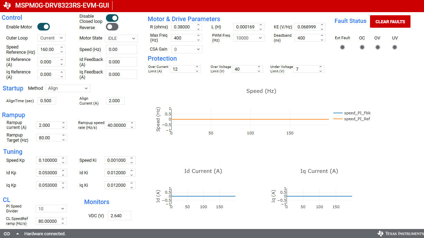Image resolution: width=424 pixels, height=238 pixels.
Task: Toggle the Reverse switch
Action: click(112, 27)
